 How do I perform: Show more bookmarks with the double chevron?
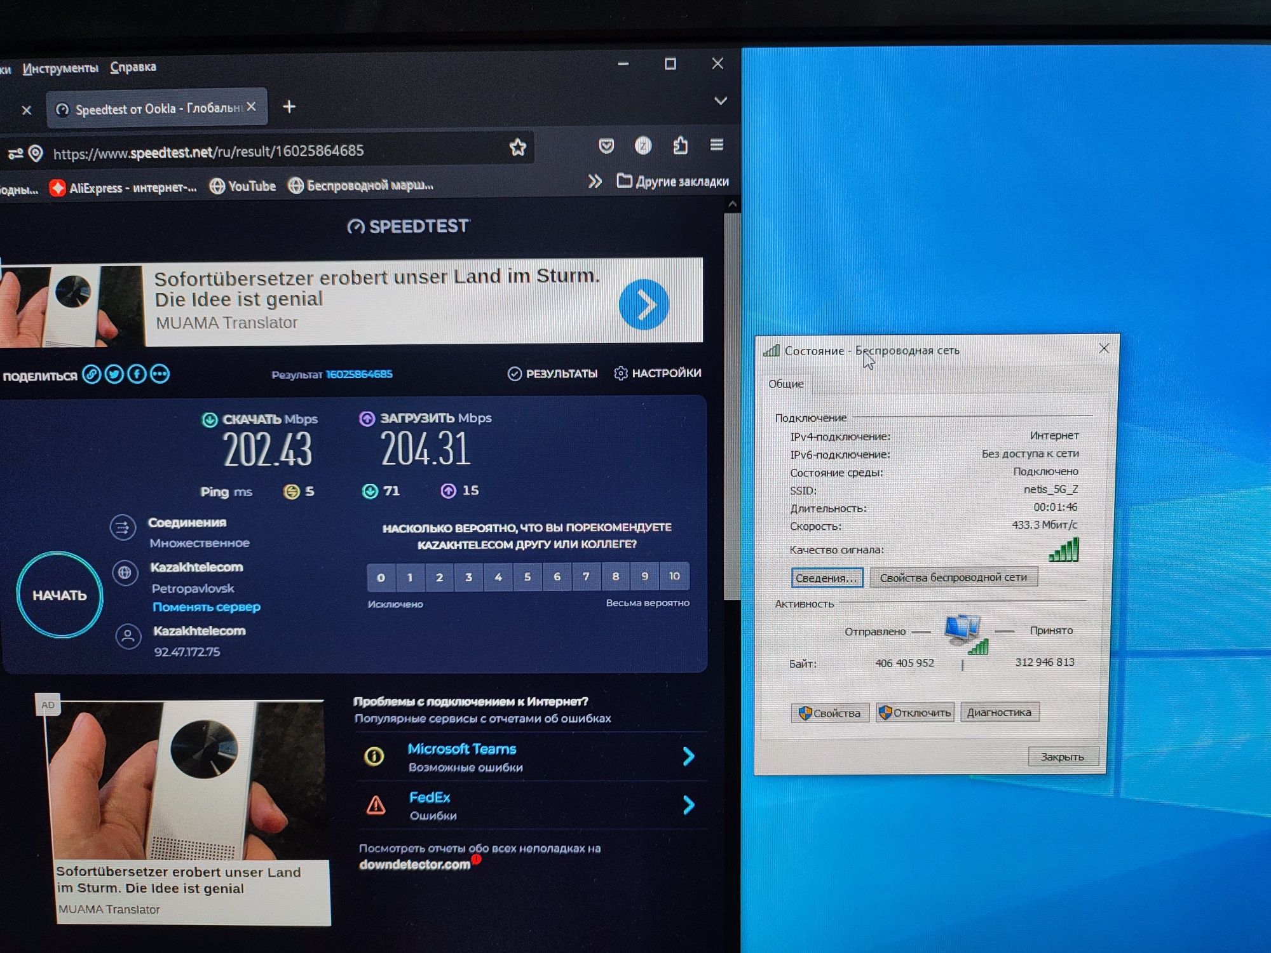pyautogui.click(x=594, y=182)
